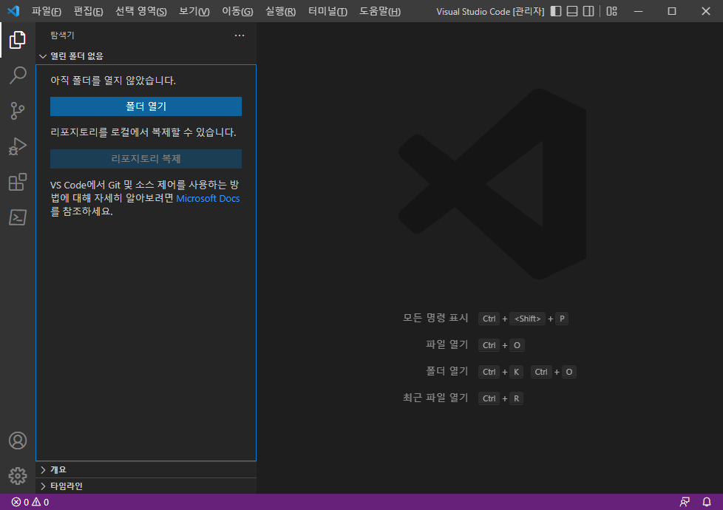Open the 보기(V) menu
The height and width of the screenshot is (510, 723).
pos(194,11)
